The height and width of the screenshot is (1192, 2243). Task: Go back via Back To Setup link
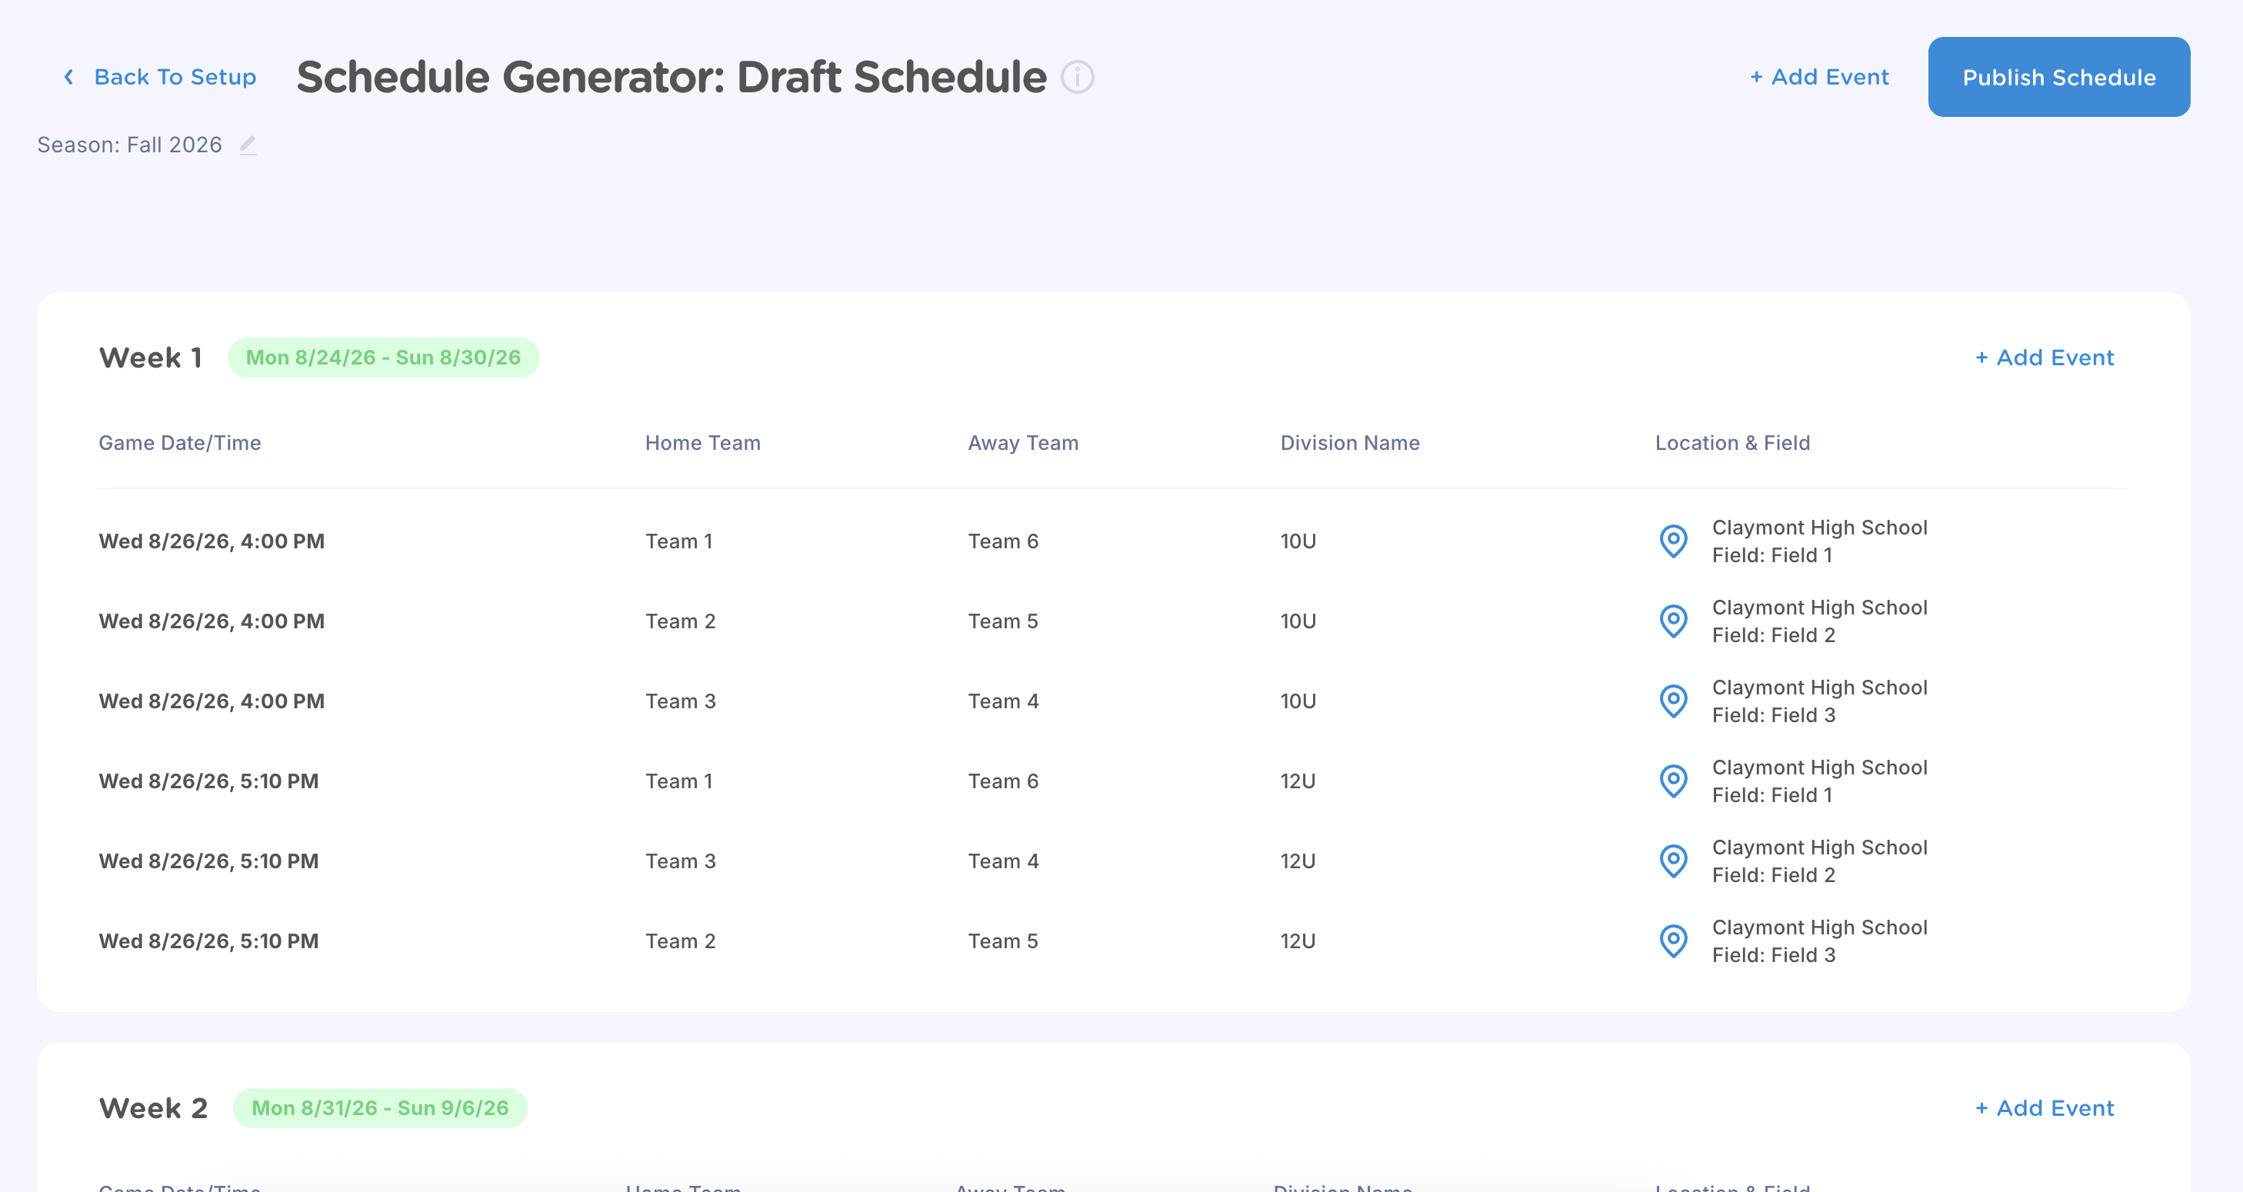click(x=175, y=78)
